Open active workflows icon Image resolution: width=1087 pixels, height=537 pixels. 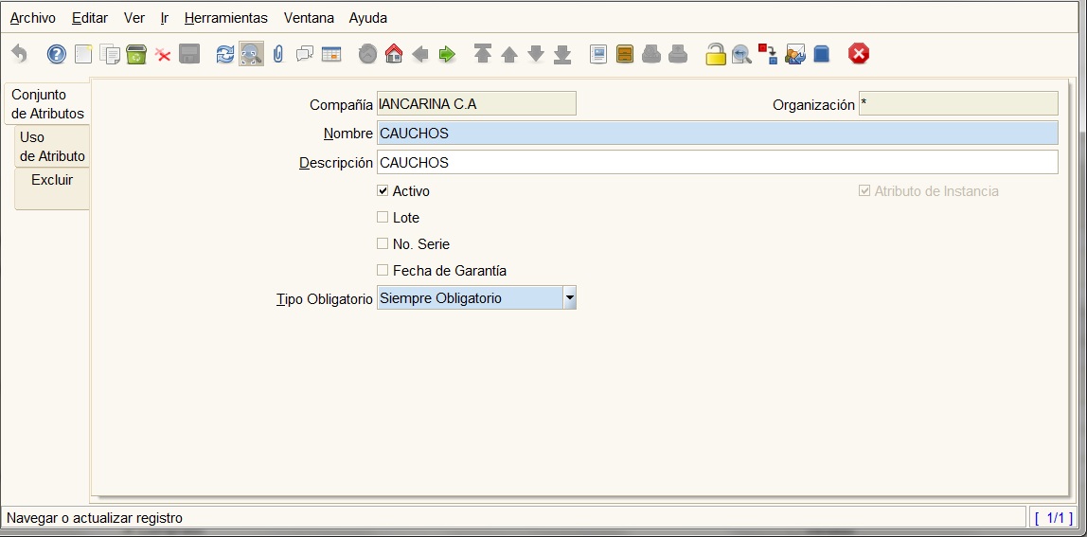click(x=768, y=53)
